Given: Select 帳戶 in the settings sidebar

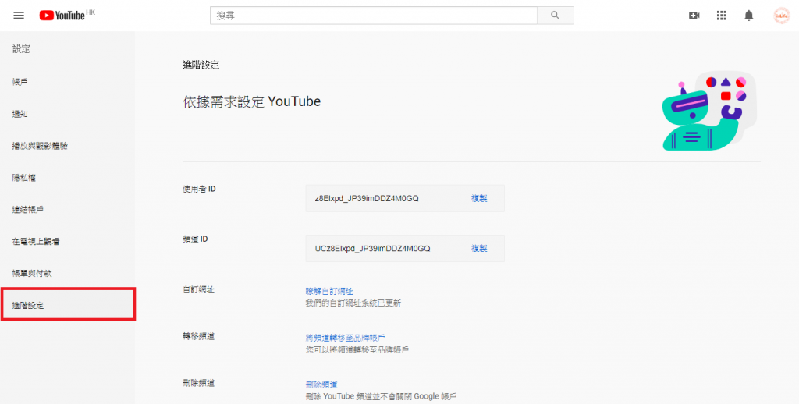Looking at the screenshot, I should [x=20, y=82].
